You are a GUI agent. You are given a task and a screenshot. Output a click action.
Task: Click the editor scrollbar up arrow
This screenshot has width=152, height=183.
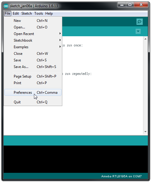tap(145, 39)
